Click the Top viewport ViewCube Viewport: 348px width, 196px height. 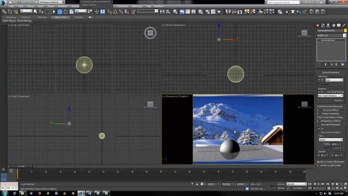(x=150, y=33)
